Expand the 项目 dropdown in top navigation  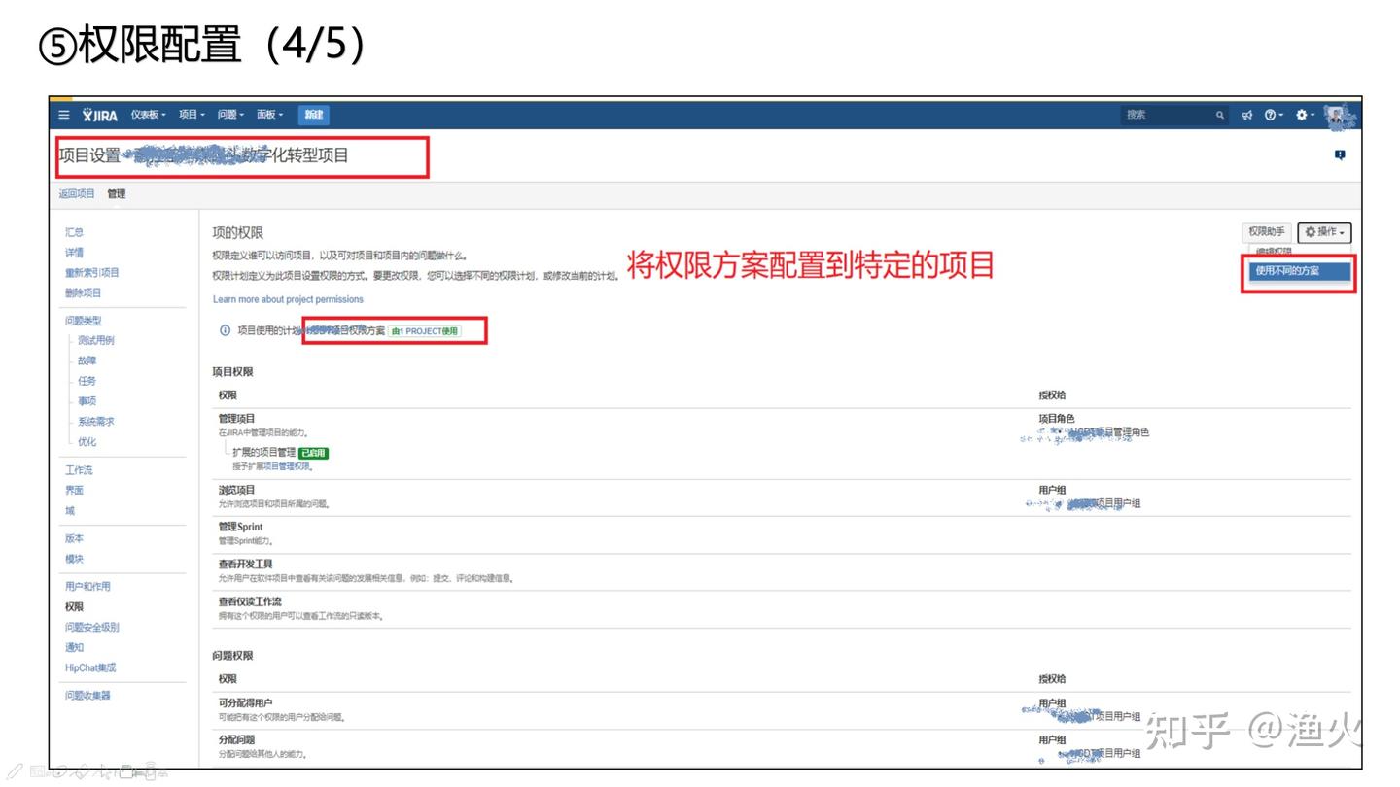192,115
